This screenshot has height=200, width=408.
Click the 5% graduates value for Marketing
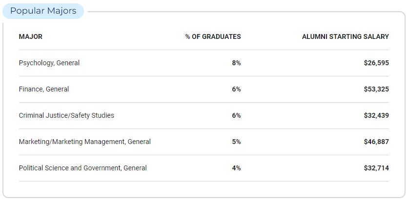[x=236, y=142]
